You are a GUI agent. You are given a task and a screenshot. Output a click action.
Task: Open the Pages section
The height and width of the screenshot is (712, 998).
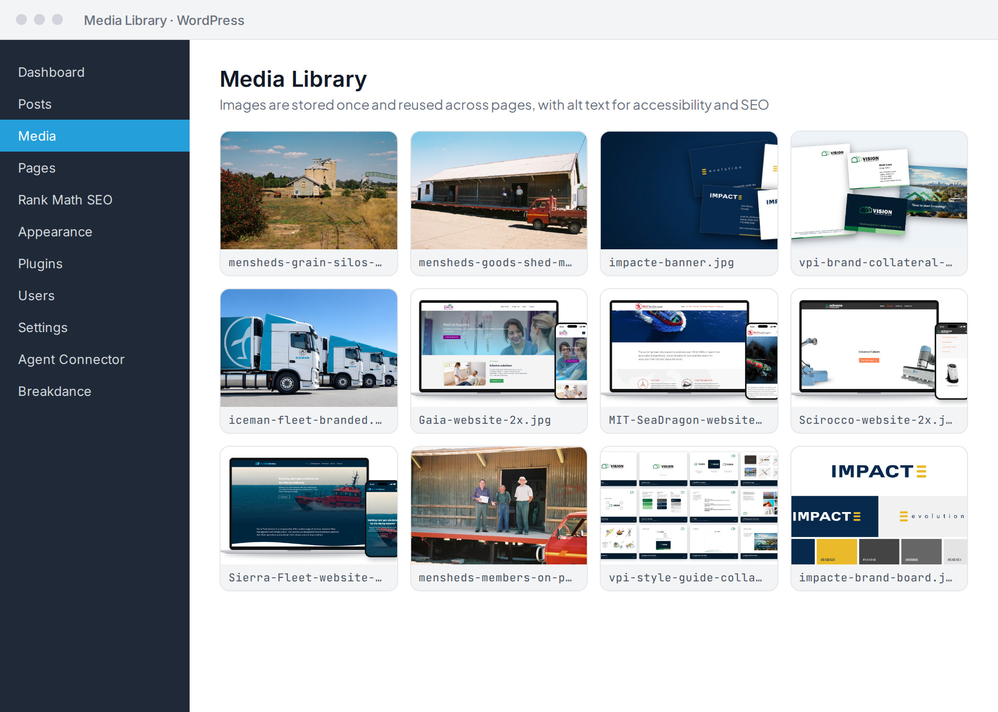click(95, 168)
